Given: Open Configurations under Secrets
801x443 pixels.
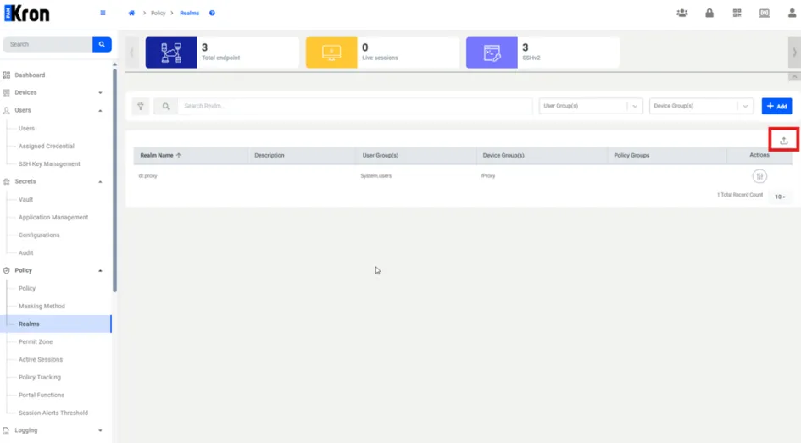Looking at the screenshot, I should [x=39, y=235].
